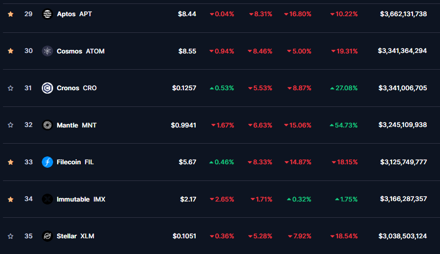The image size is (440, 254).
Task: Click Immutable's 0.32% green change
Action: (x=299, y=199)
